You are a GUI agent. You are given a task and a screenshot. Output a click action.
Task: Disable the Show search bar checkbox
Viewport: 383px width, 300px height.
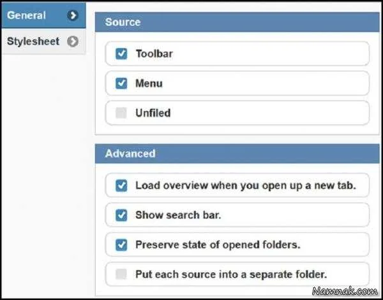coord(121,215)
